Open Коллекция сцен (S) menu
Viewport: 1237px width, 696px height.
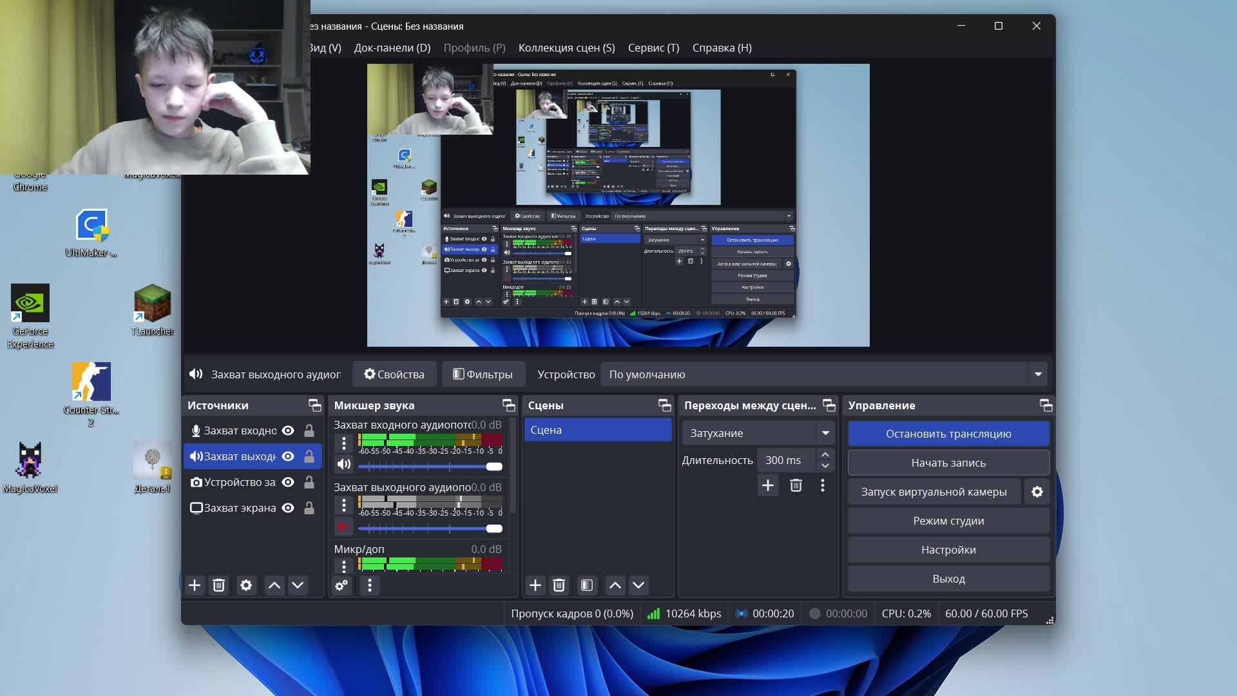pos(567,48)
